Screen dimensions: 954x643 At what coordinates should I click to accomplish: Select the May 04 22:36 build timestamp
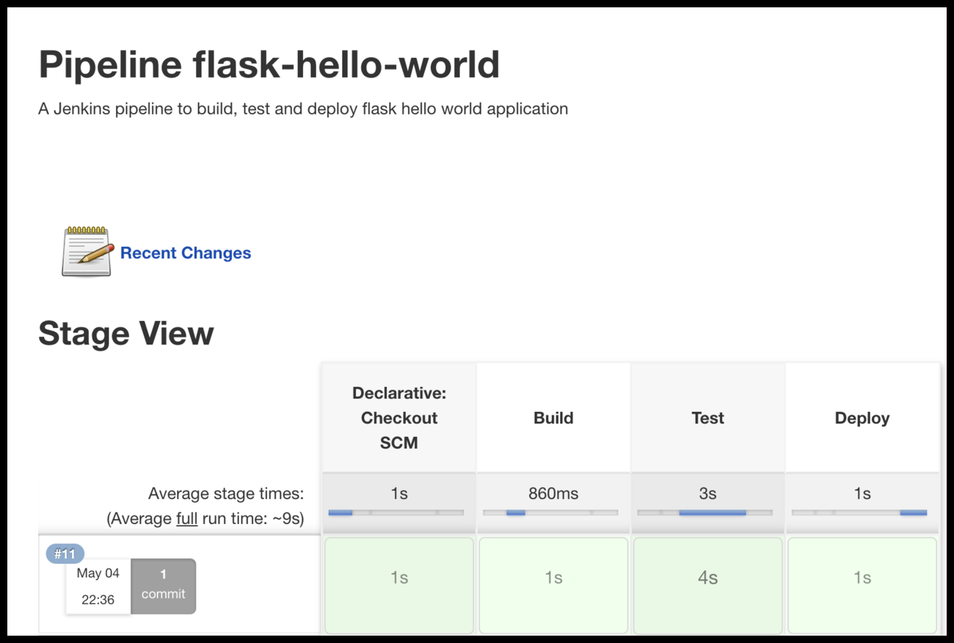click(98, 586)
